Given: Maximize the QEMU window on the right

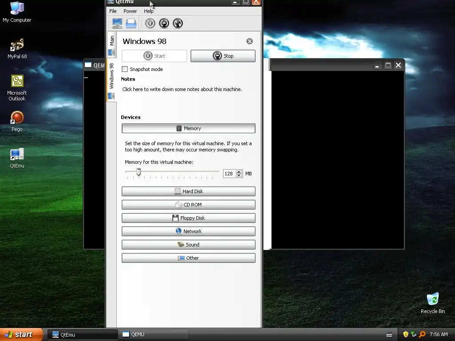Looking at the screenshot, I should point(387,65).
